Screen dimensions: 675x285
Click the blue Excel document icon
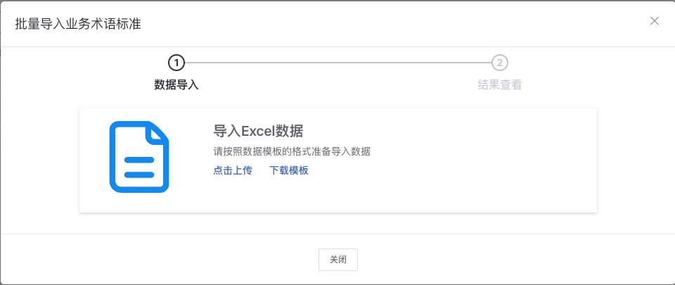139,157
